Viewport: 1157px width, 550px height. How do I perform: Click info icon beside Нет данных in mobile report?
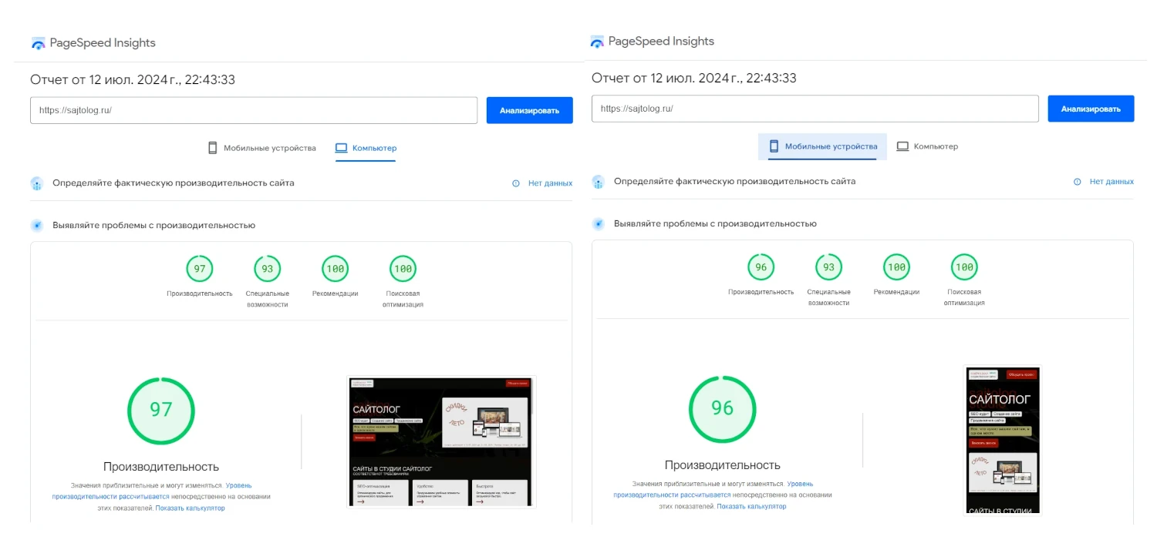point(1078,182)
